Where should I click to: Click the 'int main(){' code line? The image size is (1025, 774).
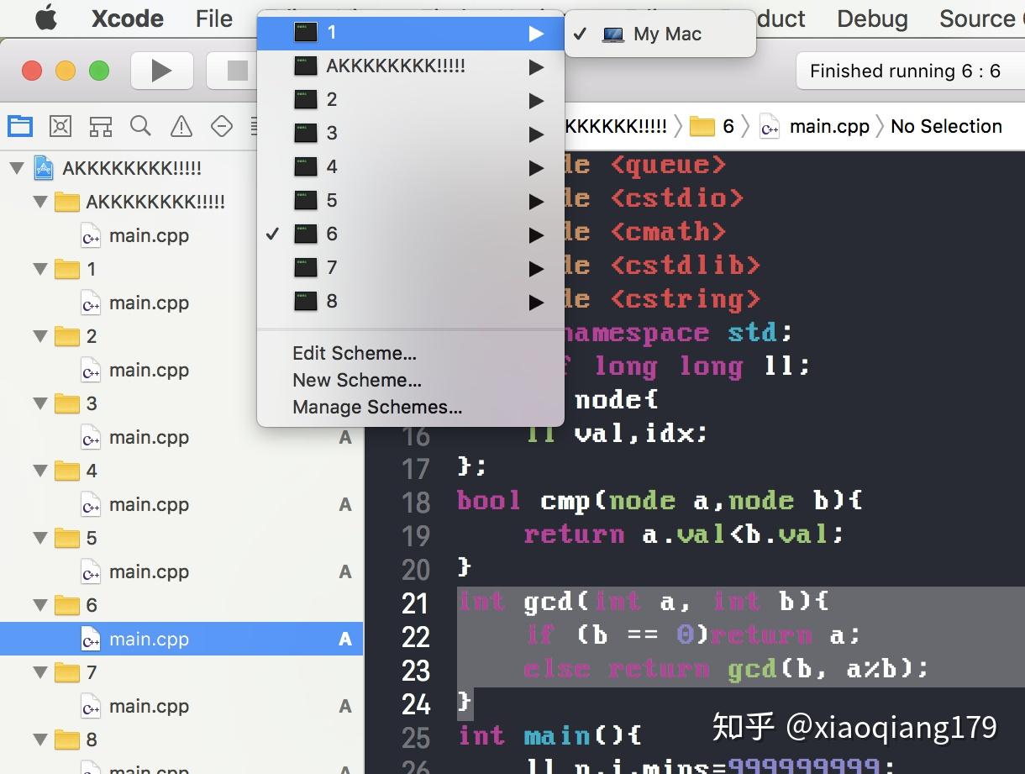click(549, 736)
